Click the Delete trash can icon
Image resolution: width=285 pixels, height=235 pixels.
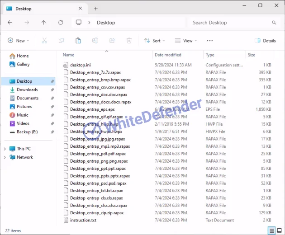[x=129, y=41]
